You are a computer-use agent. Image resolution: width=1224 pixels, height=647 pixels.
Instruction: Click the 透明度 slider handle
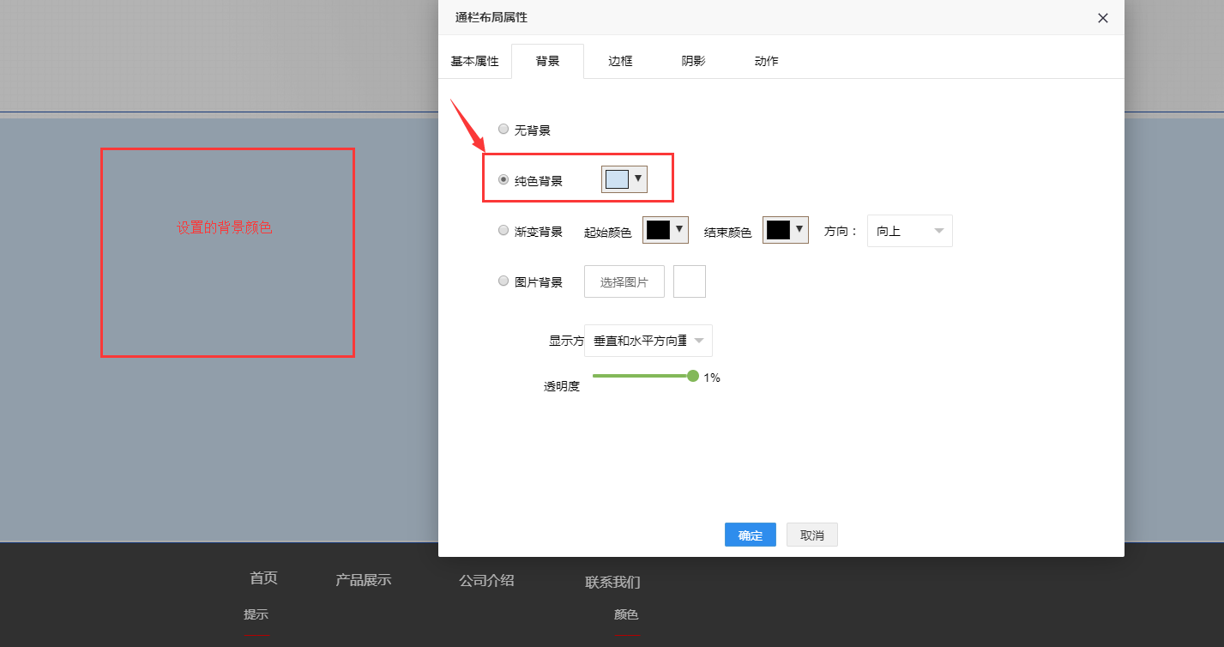[693, 376]
